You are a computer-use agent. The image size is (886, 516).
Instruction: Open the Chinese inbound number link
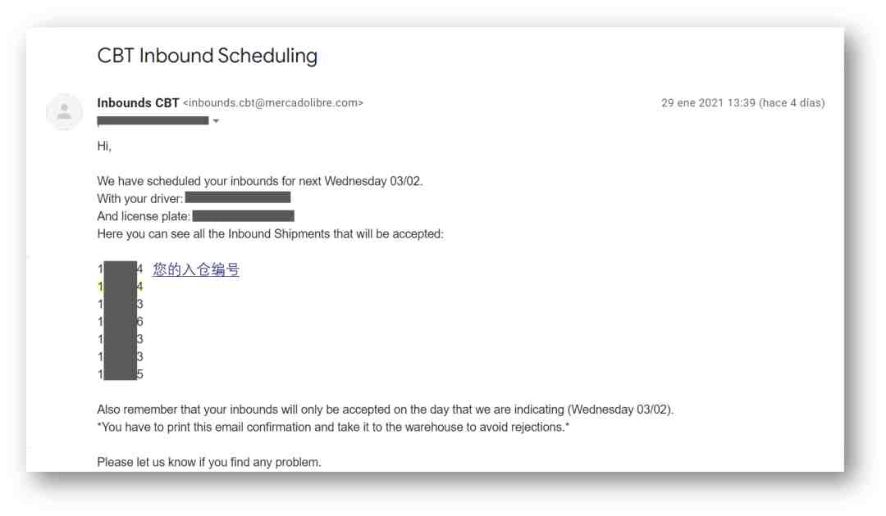pos(195,269)
